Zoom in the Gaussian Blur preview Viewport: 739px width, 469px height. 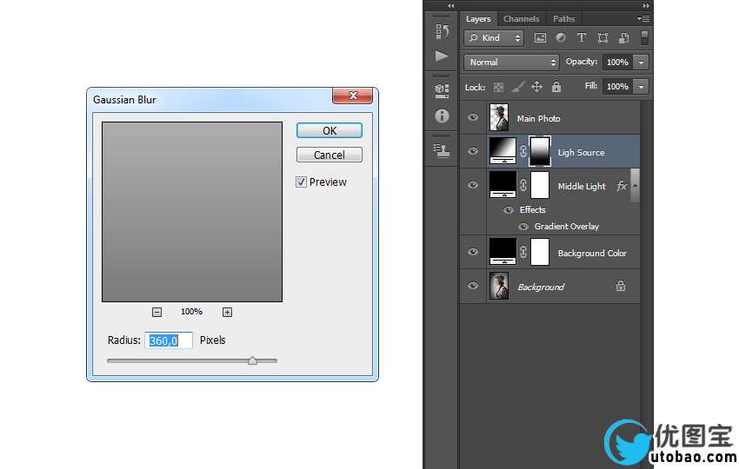[x=227, y=312]
